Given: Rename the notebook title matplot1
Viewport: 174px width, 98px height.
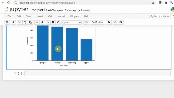Looking at the screenshot, I should [x=38, y=10].
